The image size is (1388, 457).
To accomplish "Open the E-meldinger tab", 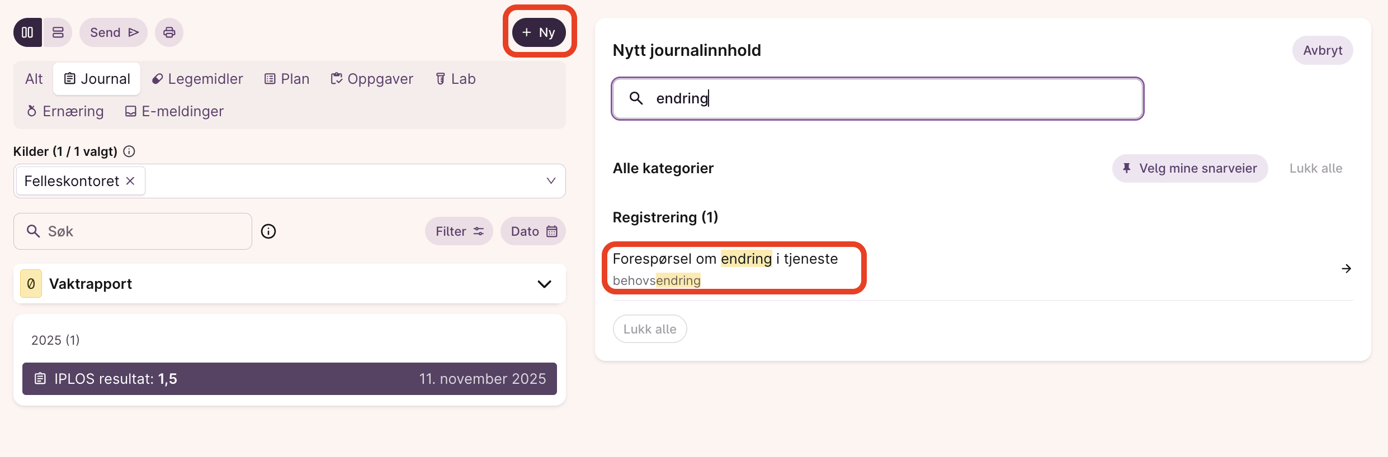I will (x=174, y=111).
